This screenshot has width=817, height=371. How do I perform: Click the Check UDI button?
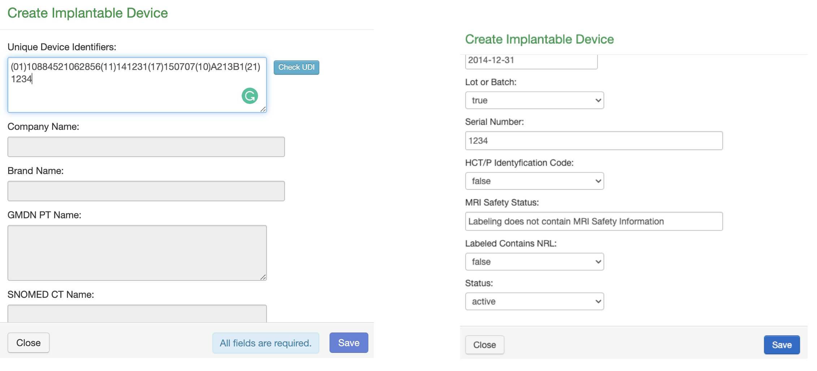(x=296, y=67)
